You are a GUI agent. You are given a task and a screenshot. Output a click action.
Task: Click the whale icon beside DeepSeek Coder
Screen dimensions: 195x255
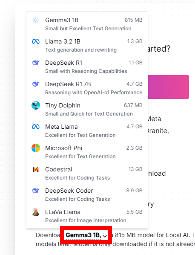click(36, 191)
